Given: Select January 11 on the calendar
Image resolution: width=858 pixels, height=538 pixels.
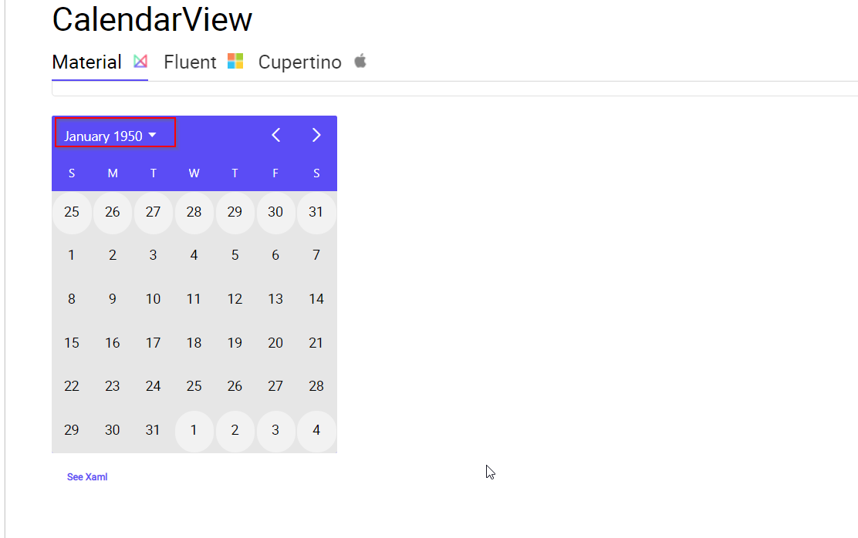Looking at the screenshot, I should [194, 299].
